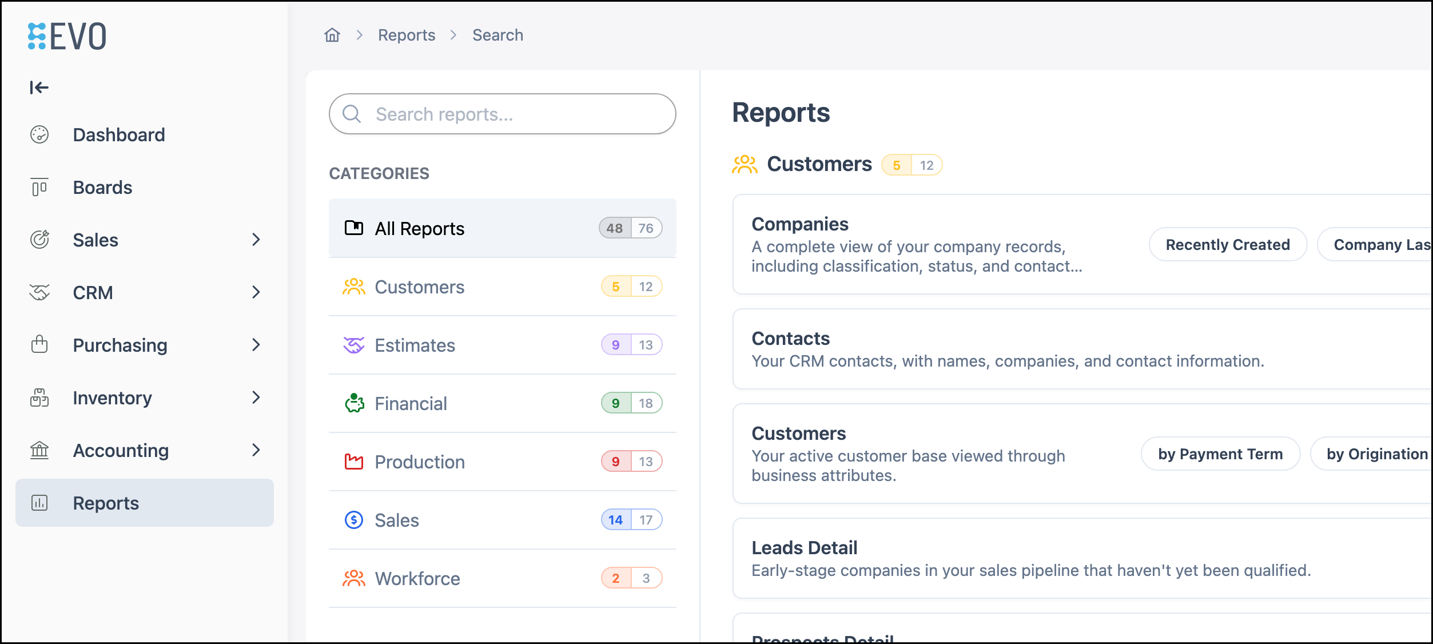The width and height of the screenshot is (1433, 644).
Task: Click the Boards kanban icon
Action: coord(39,188)
